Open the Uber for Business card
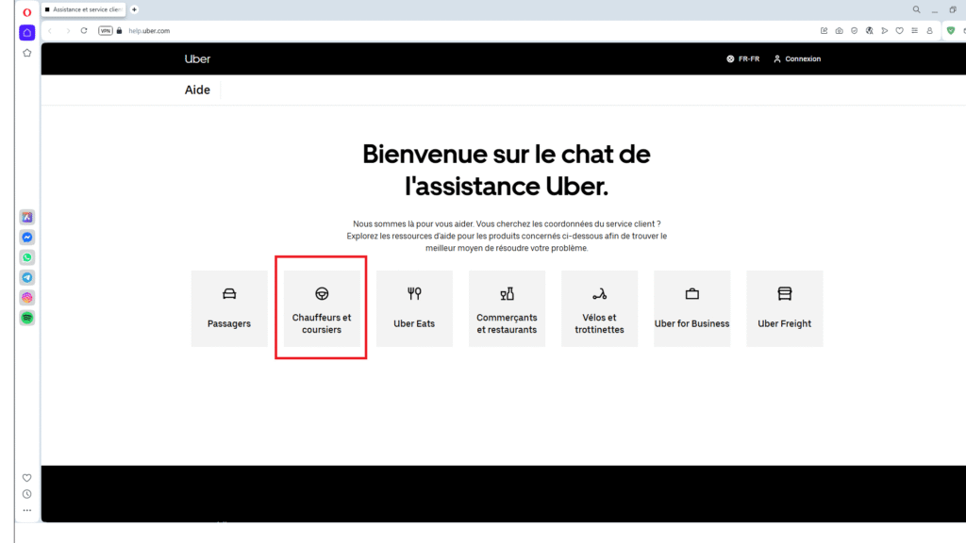The width and height of the screenshot is (966, 543). (691, 308)
